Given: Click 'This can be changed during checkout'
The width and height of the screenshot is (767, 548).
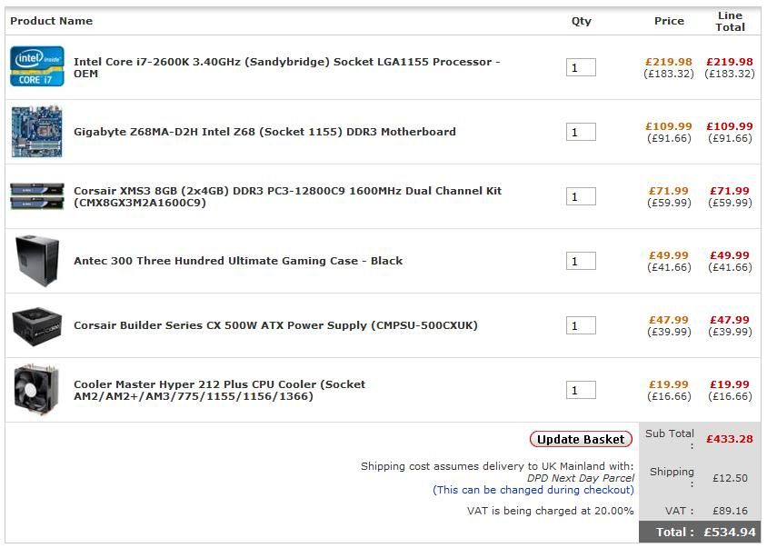Looking at the screenshot, I should click(533, 490).
